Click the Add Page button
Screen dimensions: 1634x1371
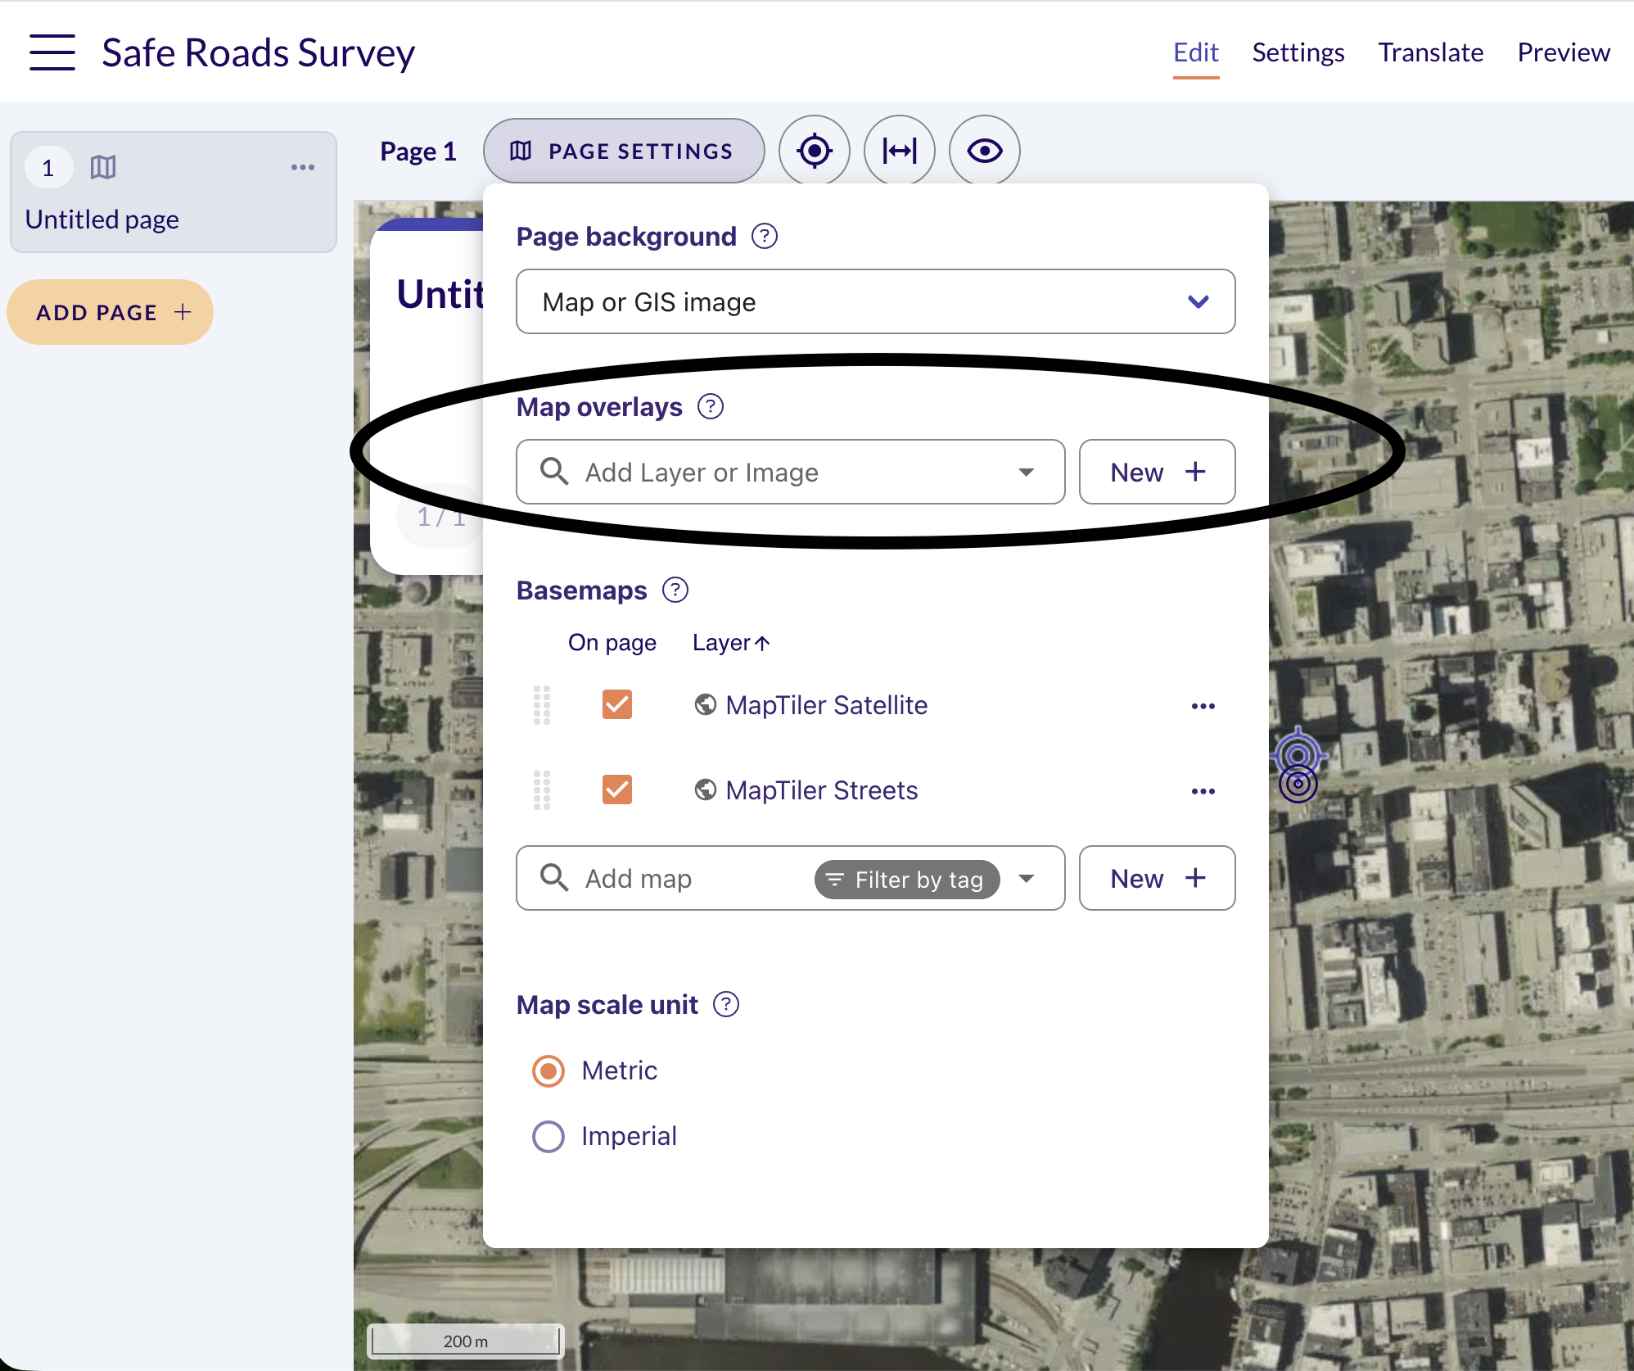(x=110, y=312)
